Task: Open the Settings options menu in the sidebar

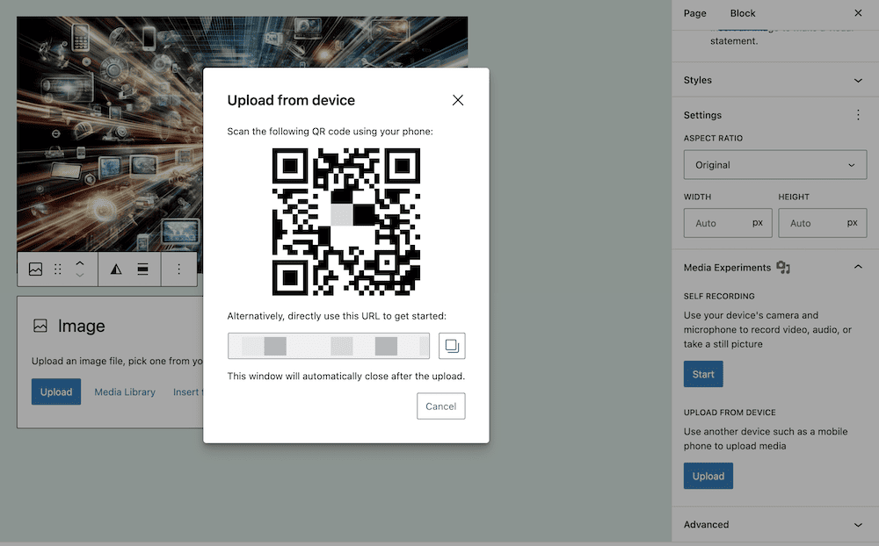Action: [x=858, y=115]
